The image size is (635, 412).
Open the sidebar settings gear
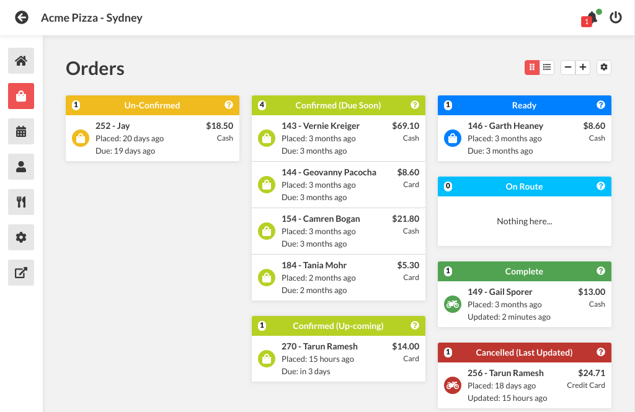[x=21, y=237]
